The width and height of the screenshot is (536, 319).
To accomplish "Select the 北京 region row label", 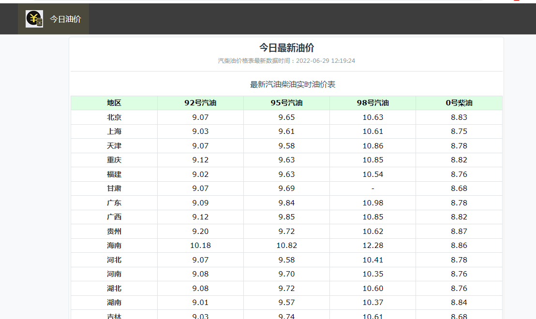I will pyautogui.click(x=114, y=117).
